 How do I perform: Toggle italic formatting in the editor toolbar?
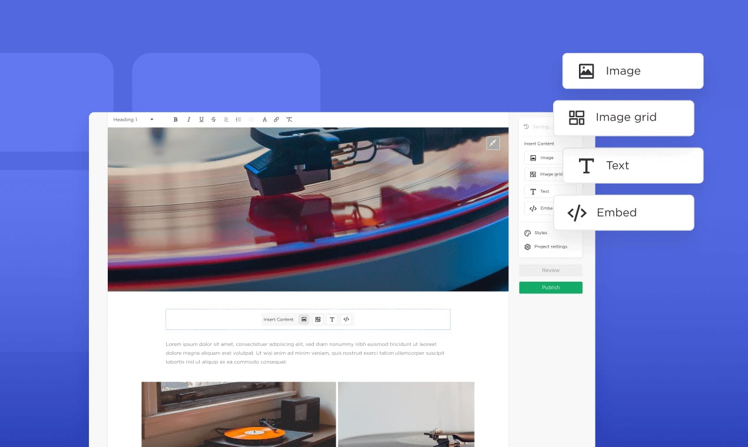pos(188,119)
